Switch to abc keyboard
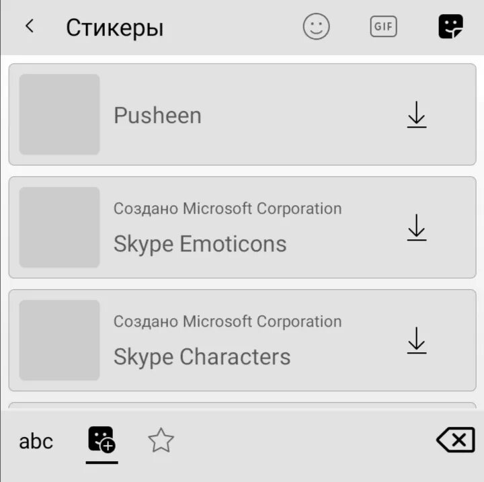The height and width of the screenshot is (482, 484). pos(36,442)
